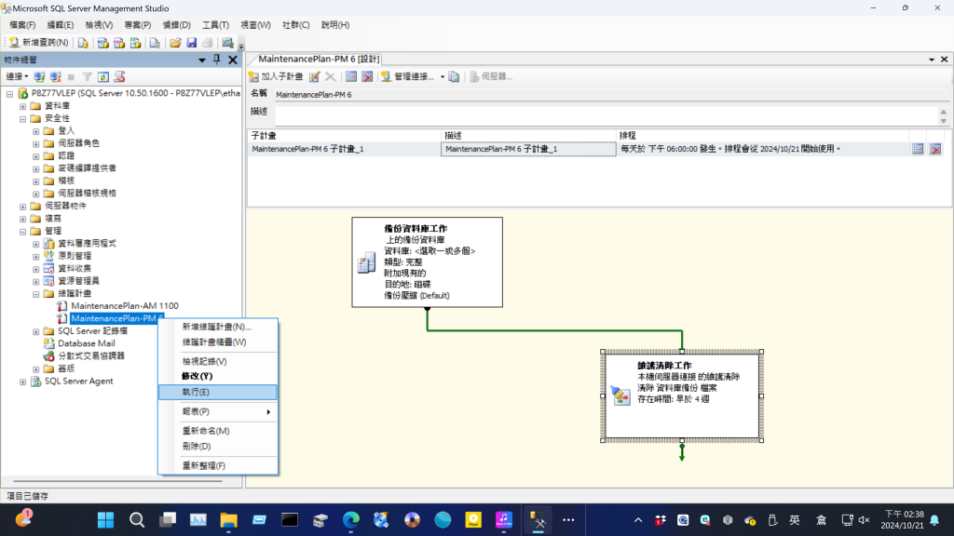Click the subplan schedule calendar icon in toolbar
Viewport: 954px width, 536px height.
pyautogui.click(x=351, y=76)
